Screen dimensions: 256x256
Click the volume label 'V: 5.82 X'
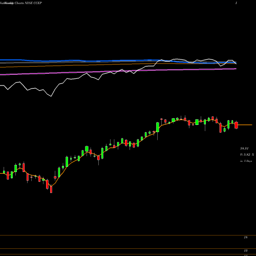click(x=247, y=155)
